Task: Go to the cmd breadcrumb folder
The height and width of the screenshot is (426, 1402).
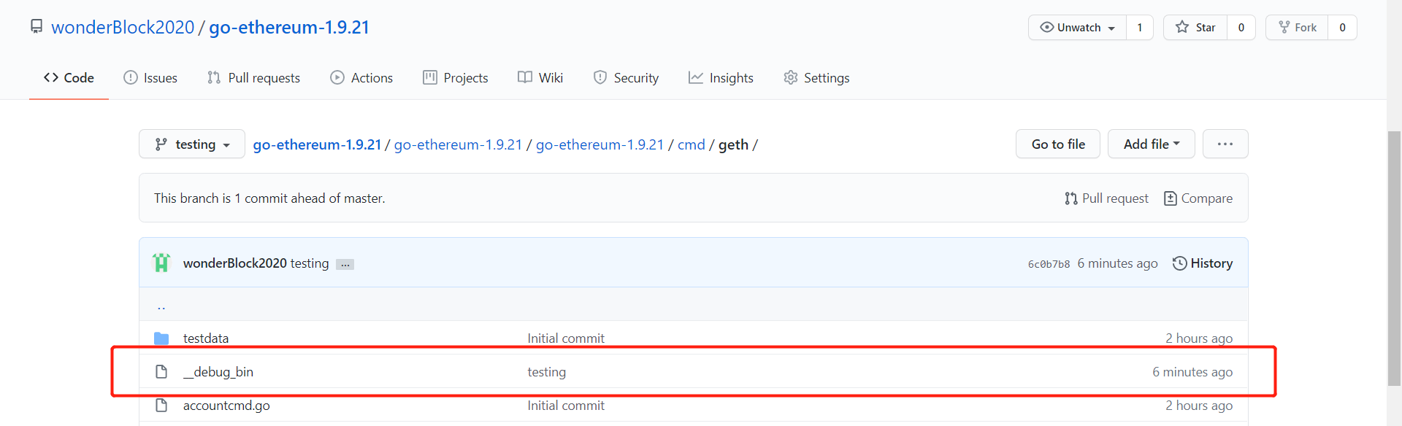Action: [692, 144]
